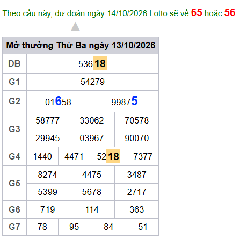Image resolution: width=240 pixels, height=239 pixels.
Task: Select G3 number 58777
Action: pyautogui.click(x=47, y=120)
